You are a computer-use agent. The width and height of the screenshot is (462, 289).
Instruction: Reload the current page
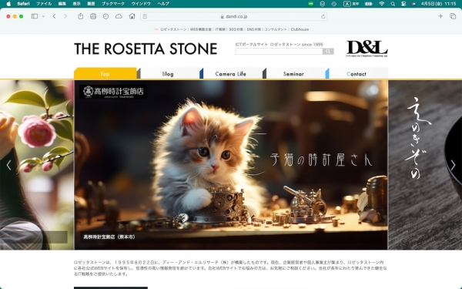coord(323,16)
